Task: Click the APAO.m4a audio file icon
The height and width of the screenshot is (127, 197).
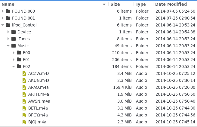Action: [x=24, y=88]
